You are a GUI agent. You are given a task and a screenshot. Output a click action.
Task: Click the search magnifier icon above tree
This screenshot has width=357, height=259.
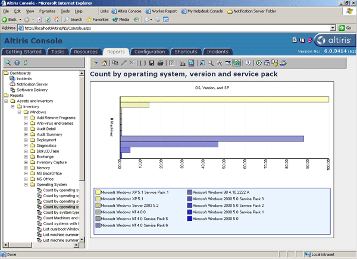(x=8, y=63)
